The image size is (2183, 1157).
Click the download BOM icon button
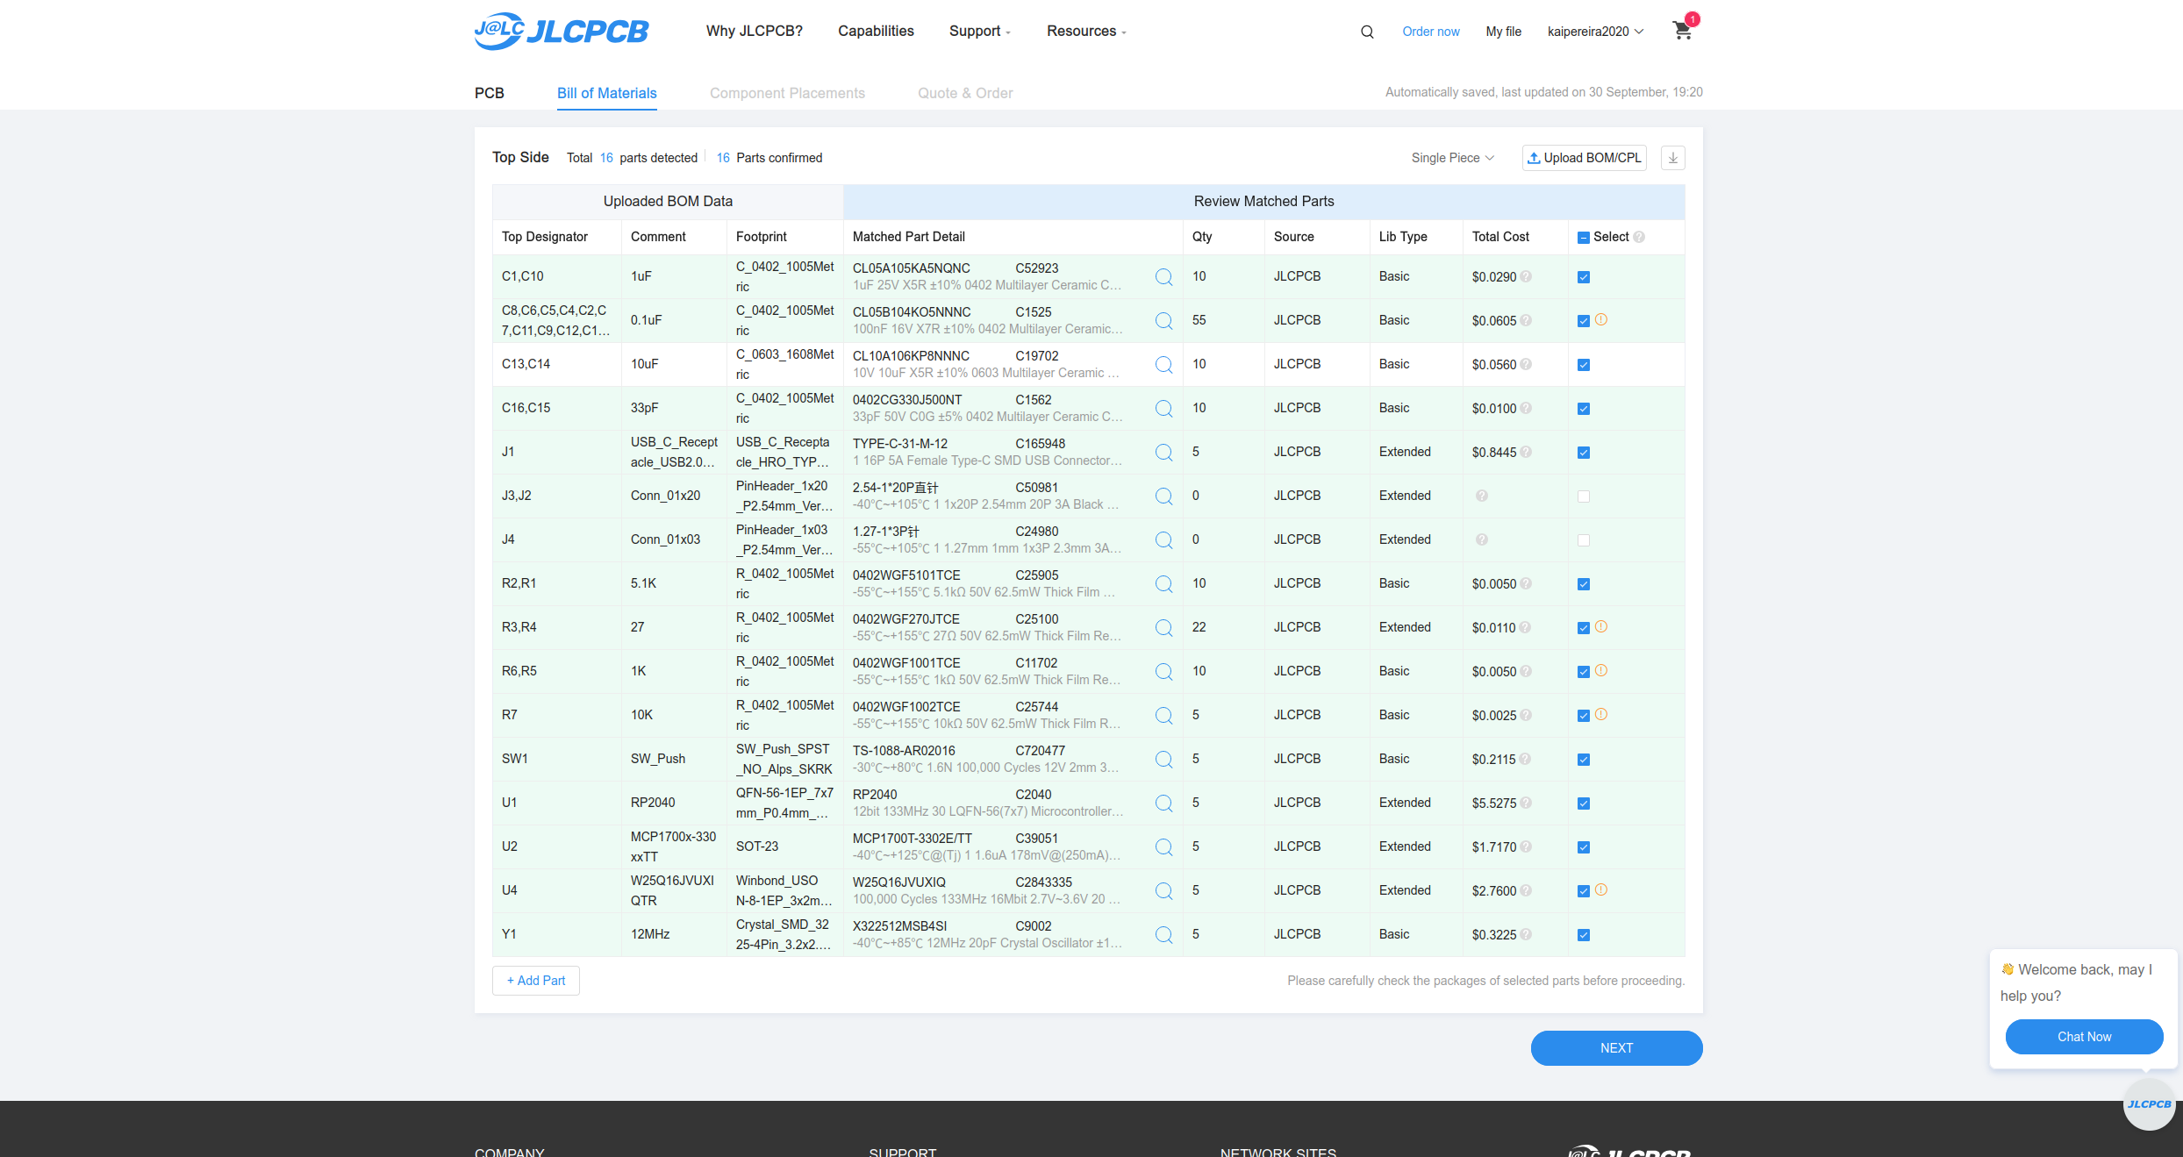coord(1672,158)
